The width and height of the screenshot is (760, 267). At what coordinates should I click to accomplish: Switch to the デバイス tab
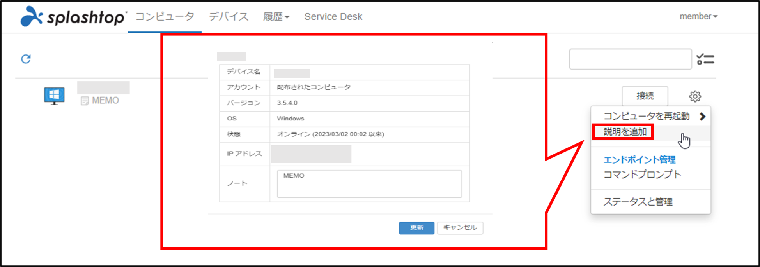point(229,17)
